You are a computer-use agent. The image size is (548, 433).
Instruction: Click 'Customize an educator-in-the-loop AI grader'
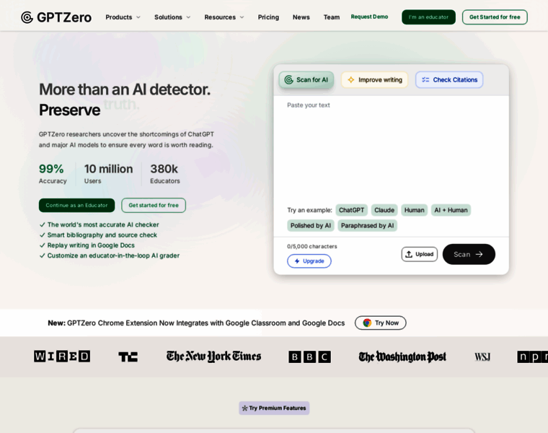[113, 255]
